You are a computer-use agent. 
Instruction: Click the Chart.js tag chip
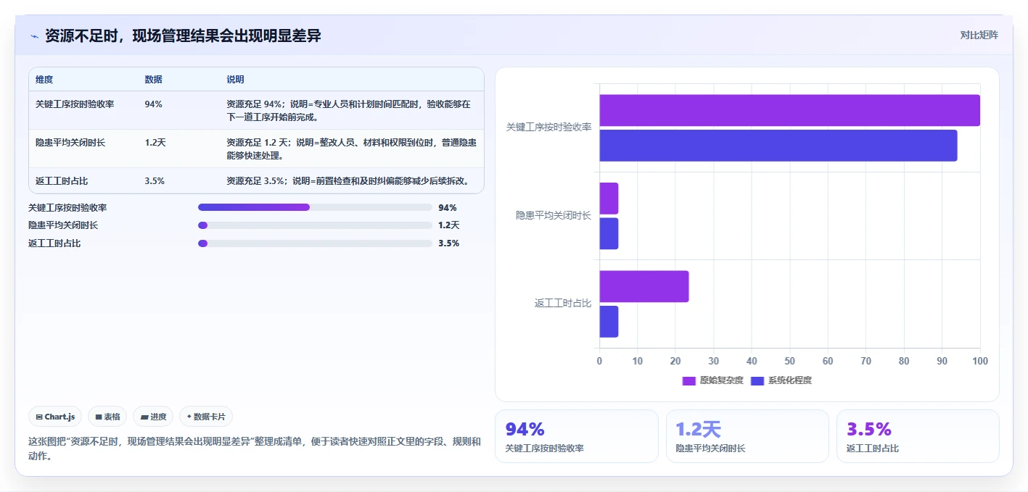(x=56, y=417)
